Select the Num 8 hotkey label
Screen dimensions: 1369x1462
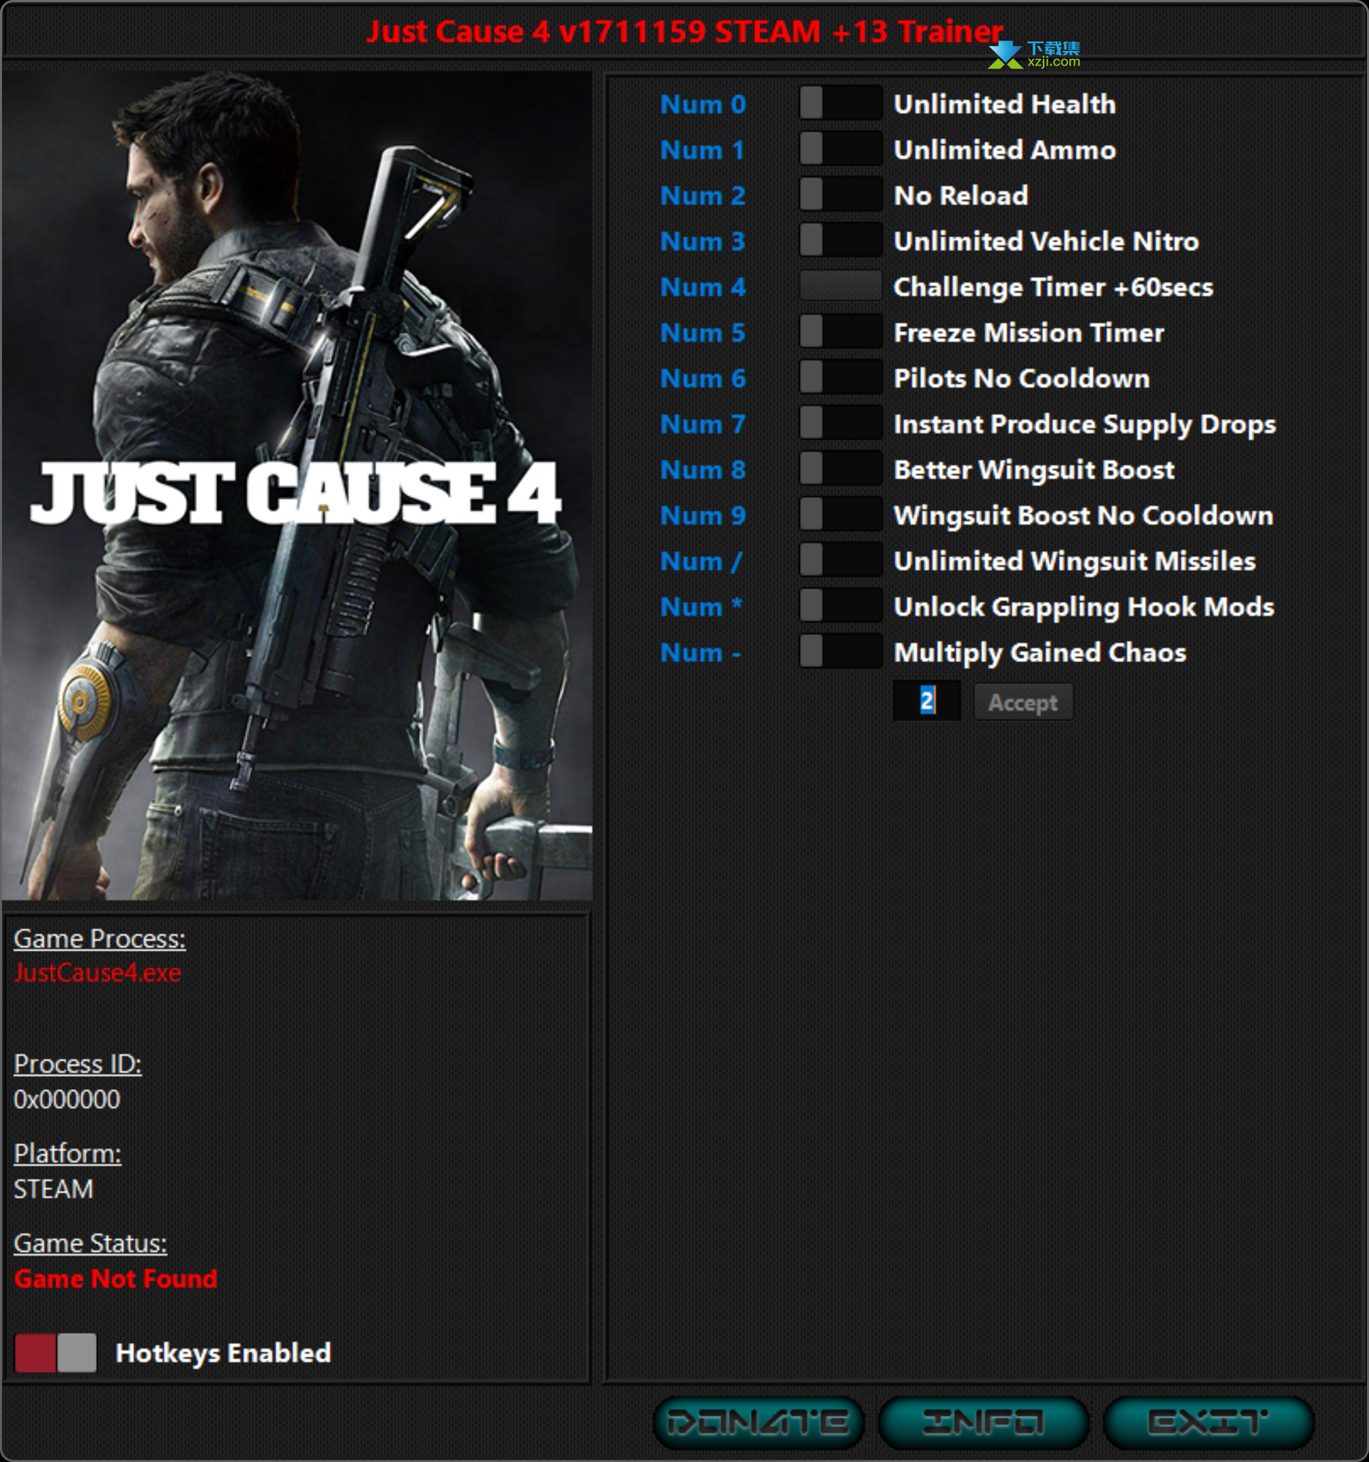(703, 469)
